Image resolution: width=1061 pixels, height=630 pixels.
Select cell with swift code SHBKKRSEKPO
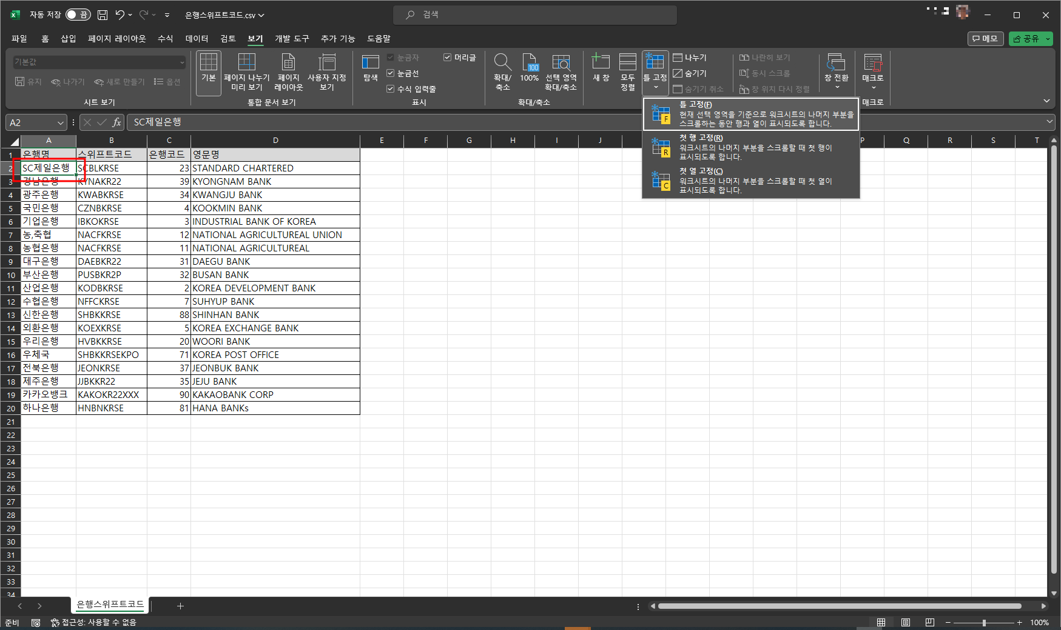(112, 355)
